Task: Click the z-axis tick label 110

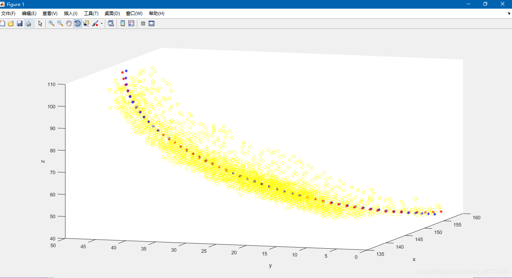Action: 51,84
